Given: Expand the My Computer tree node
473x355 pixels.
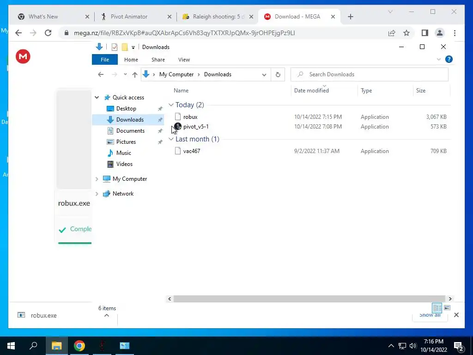Looking at the screenshot, I should [97, 179].
